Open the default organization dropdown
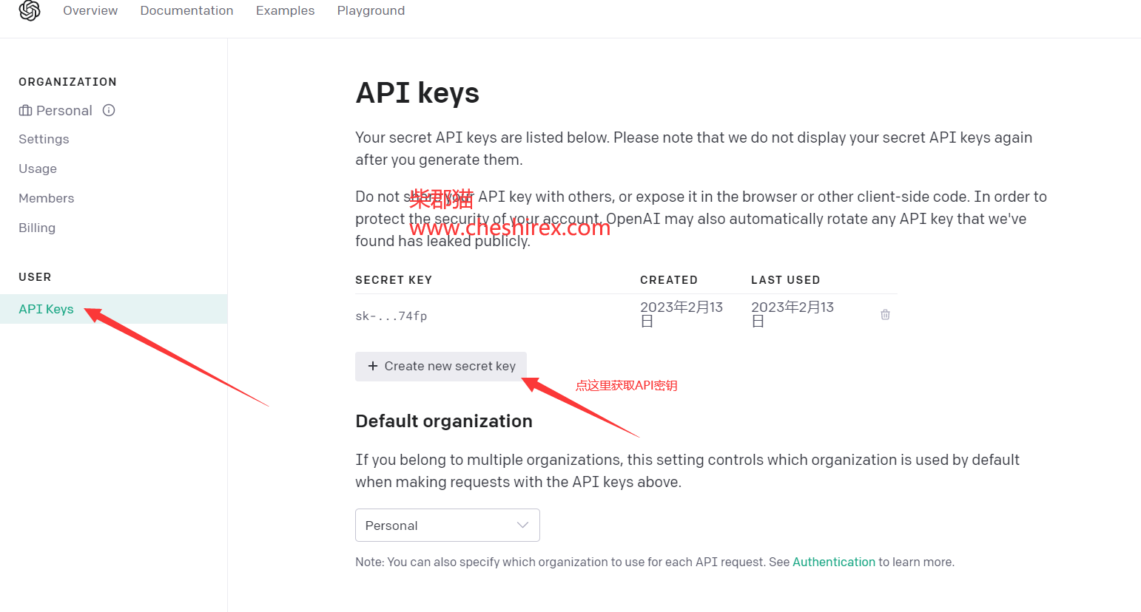Screen dimensions: 1141x612 447,526
